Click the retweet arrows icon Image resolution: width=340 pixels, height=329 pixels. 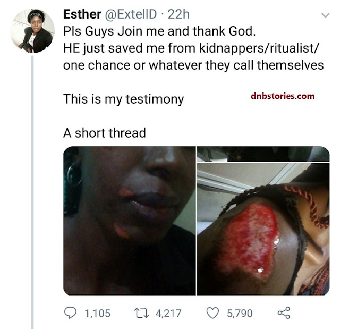point(141,313)
